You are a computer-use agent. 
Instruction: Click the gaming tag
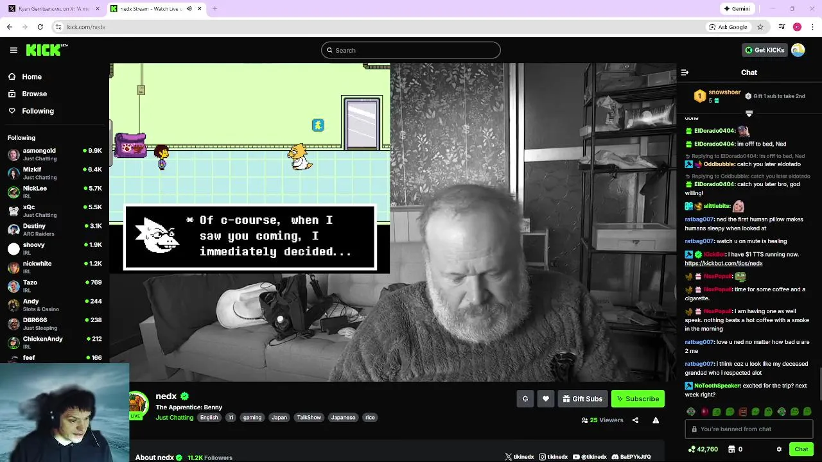pyautogui.click(x=252, y=418)
